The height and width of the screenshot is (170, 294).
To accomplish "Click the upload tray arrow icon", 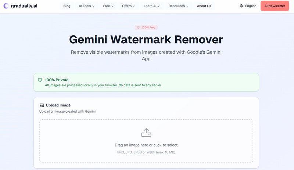I will pos(146,133).
